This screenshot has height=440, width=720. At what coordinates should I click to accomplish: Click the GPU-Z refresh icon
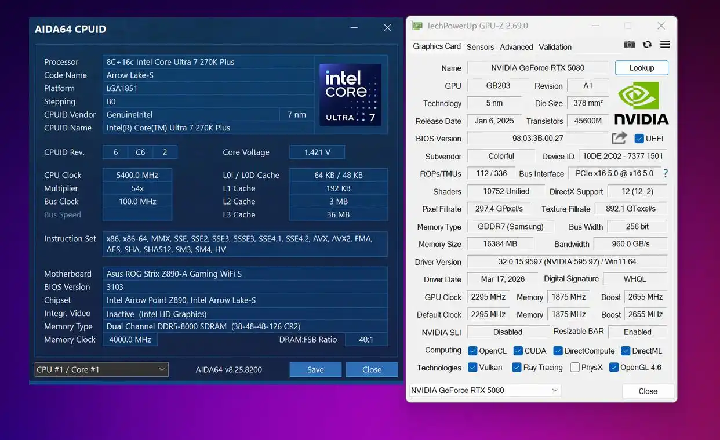647,44
